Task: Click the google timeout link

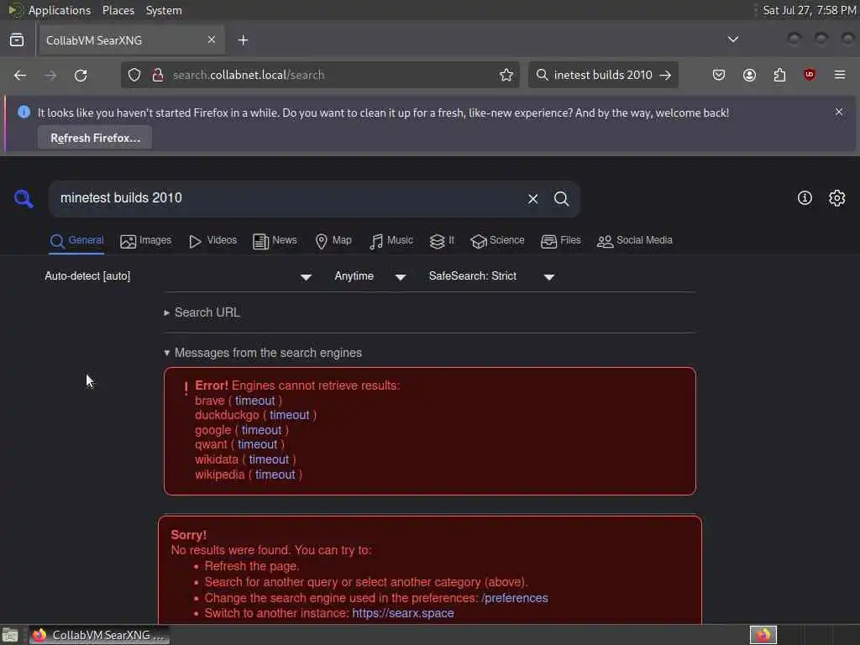Action: (262, 431)
